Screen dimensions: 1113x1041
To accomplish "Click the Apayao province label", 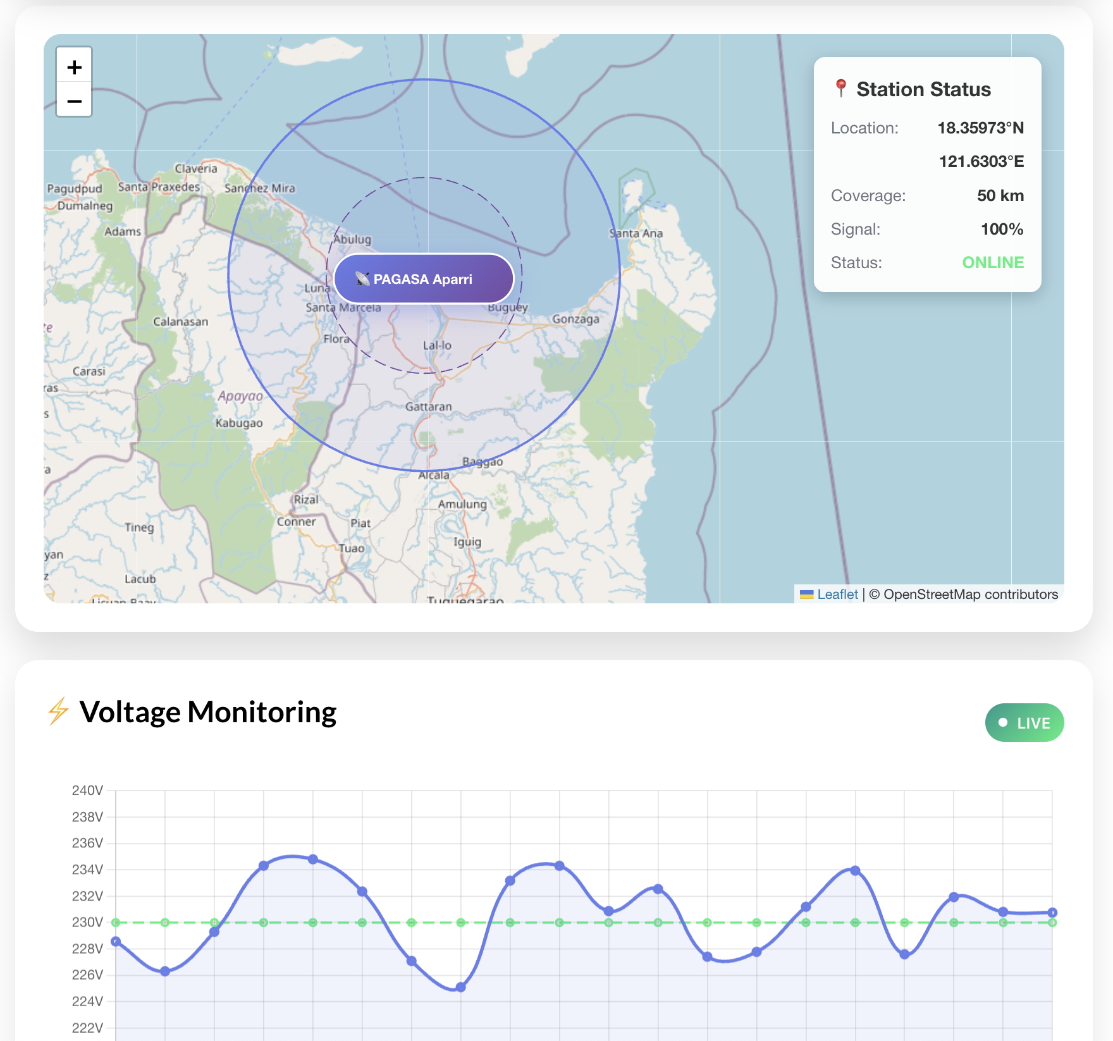I will pyautogui.click(x=240, y=396).
